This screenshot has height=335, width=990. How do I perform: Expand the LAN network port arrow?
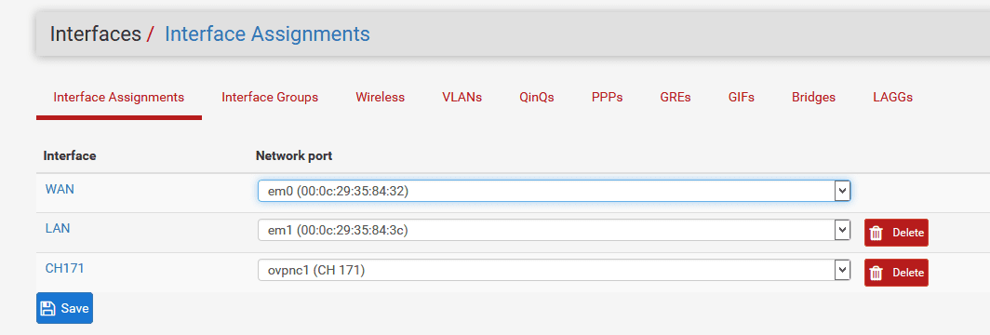point(842,230)
